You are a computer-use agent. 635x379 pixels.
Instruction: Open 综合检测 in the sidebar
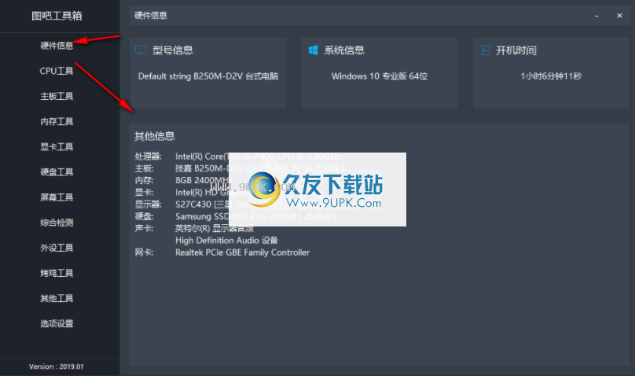tap(57, 223)
